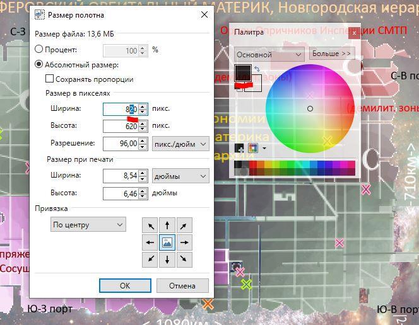
Task: Click the primary black color swatch
Action: click(242, 72)
